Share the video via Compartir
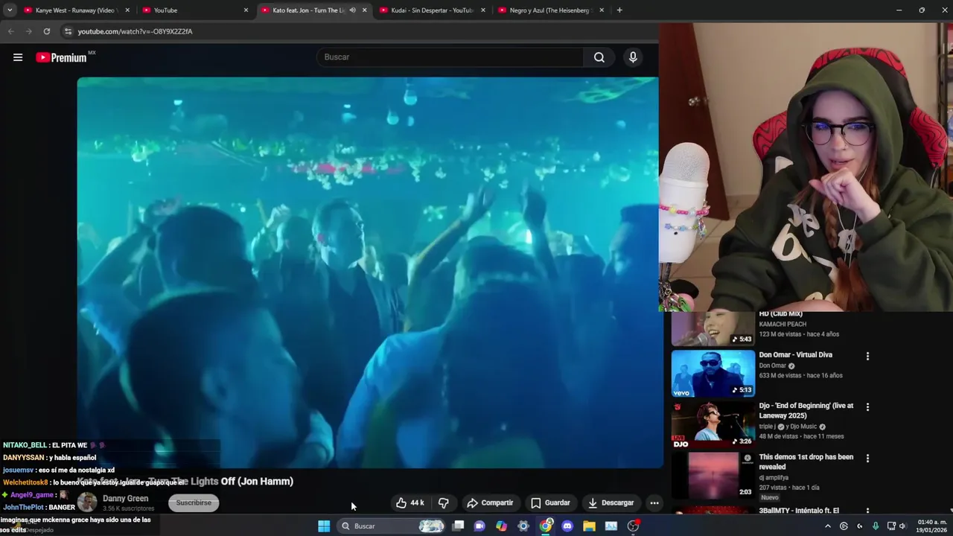This screenshot has width=953, height=536. coord(489,502)
